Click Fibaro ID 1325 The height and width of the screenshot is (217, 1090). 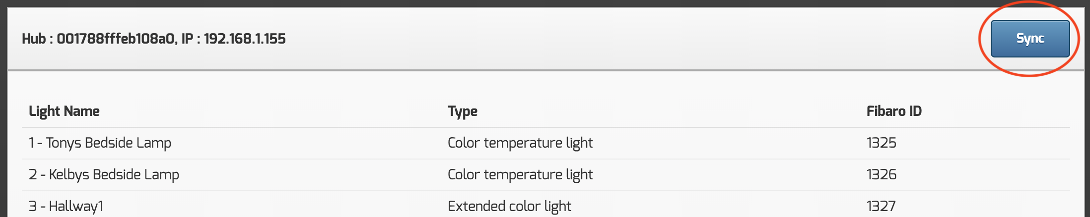click(881, 143)
